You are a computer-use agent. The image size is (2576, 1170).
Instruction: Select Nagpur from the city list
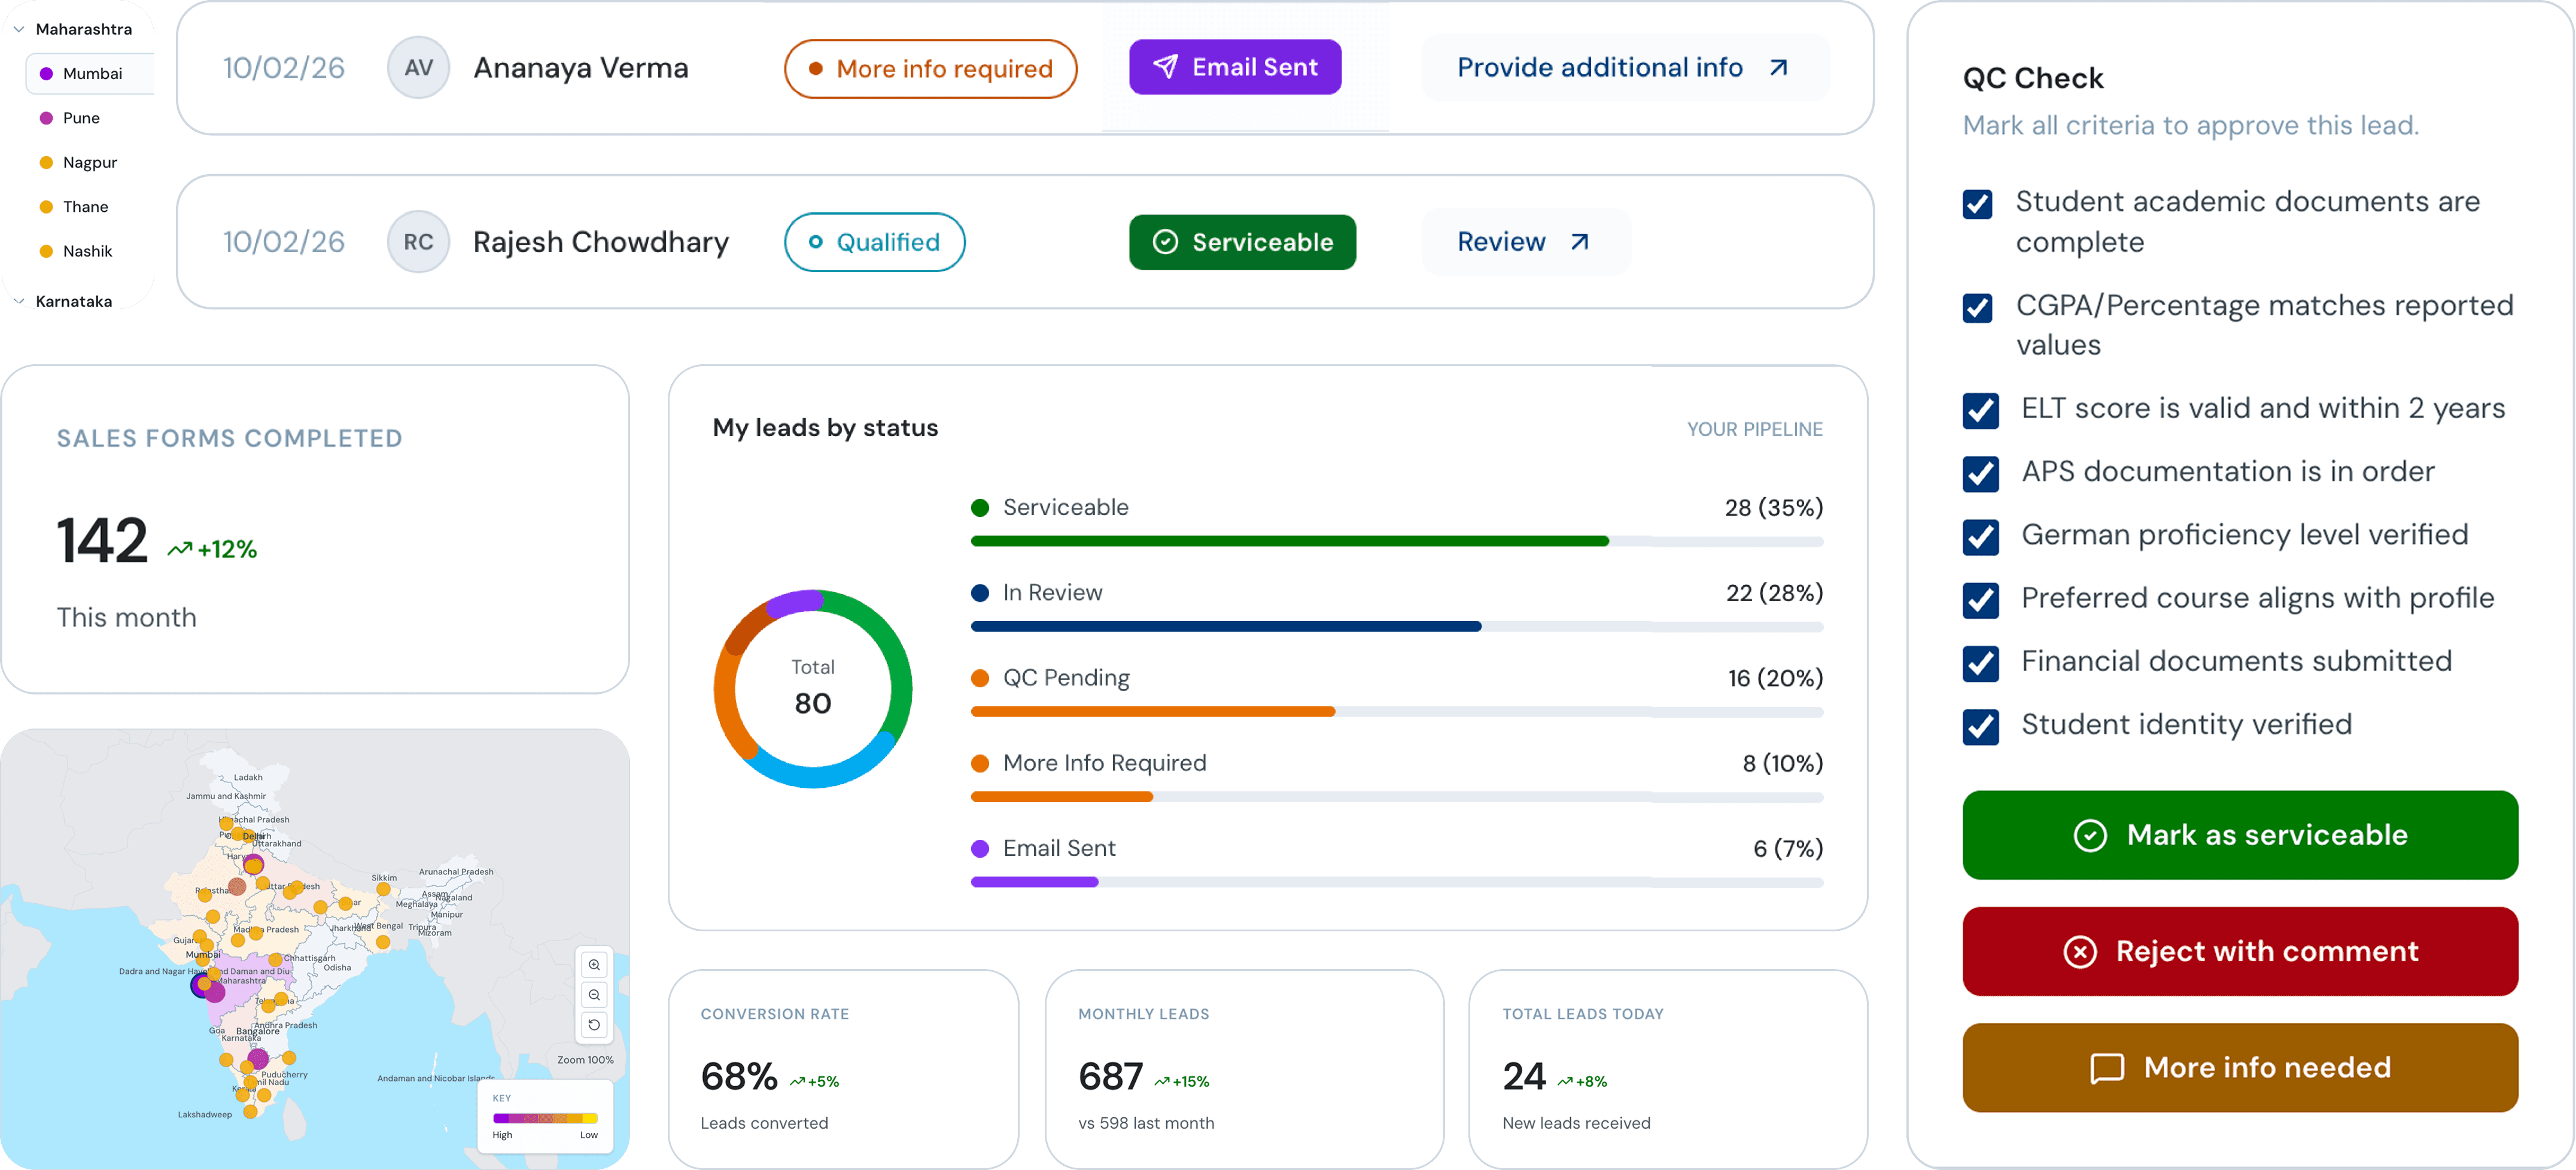click(x=89, y=162)
